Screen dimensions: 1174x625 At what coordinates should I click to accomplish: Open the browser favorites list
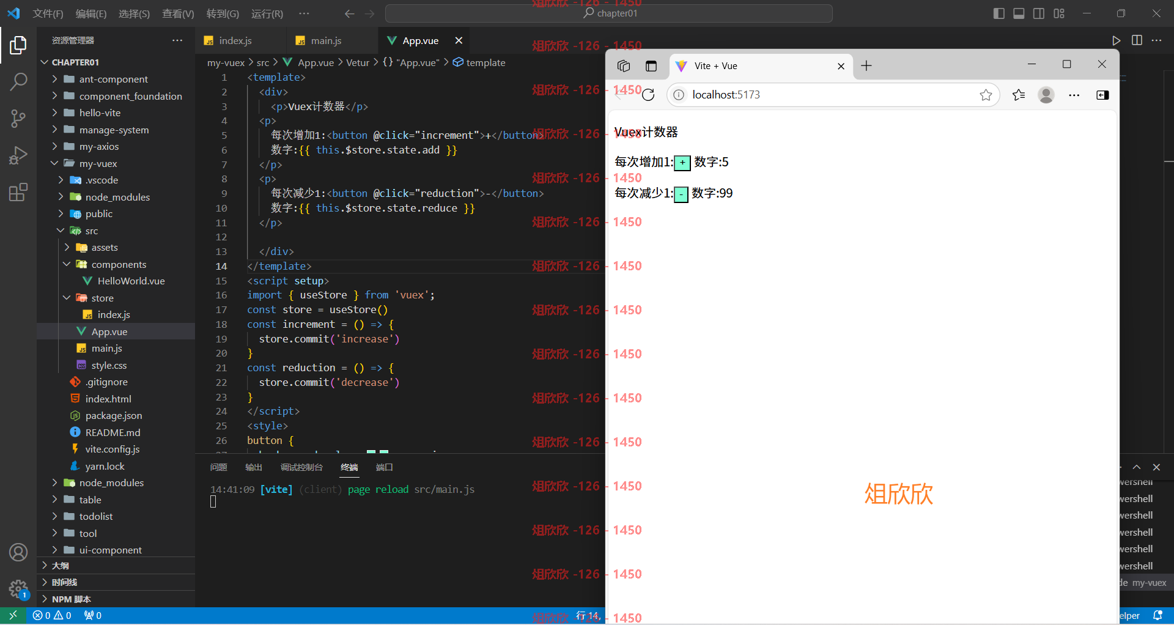[x=1018, y=95]
